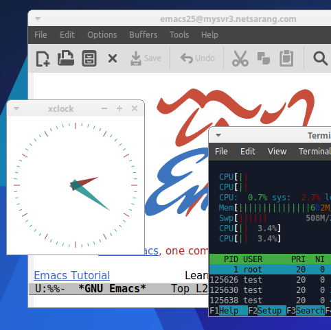Viewport: 331px width, 330px height.
Task: Click the scissors Cut icon in Emacs
Action: (x=240, y=58)
